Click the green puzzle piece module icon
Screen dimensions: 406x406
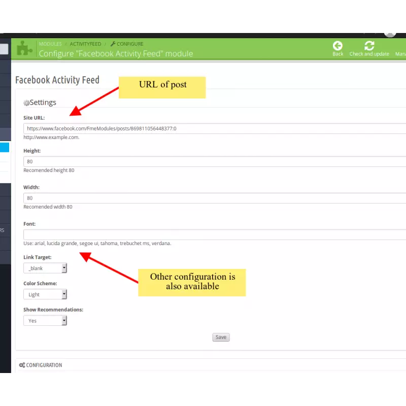24,48
